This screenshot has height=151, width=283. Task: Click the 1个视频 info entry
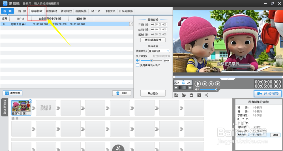pyautogui.click(x=257, y=107)
